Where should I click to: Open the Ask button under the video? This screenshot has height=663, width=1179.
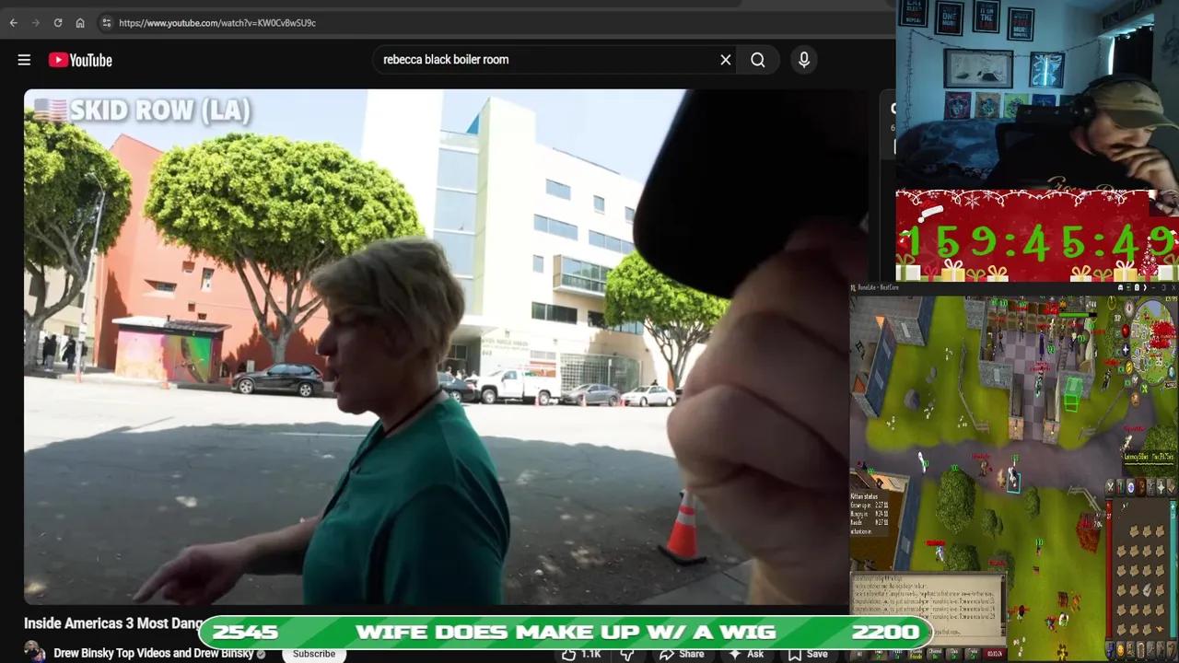747,654
